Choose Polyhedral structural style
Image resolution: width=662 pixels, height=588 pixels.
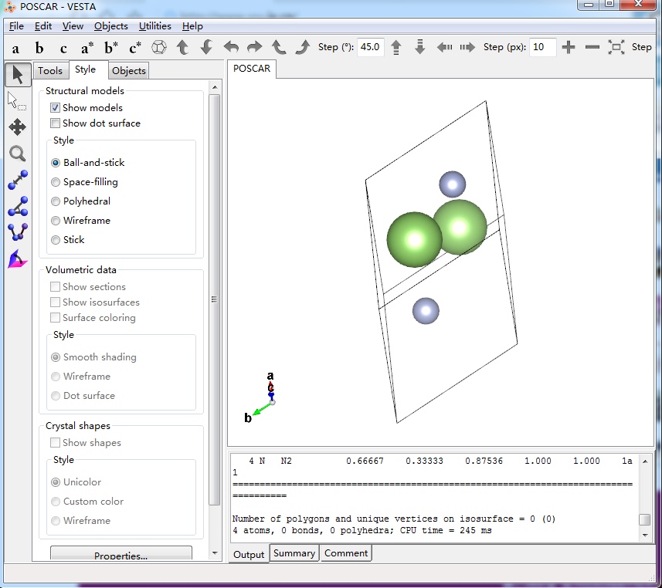(x=56, y=201)
